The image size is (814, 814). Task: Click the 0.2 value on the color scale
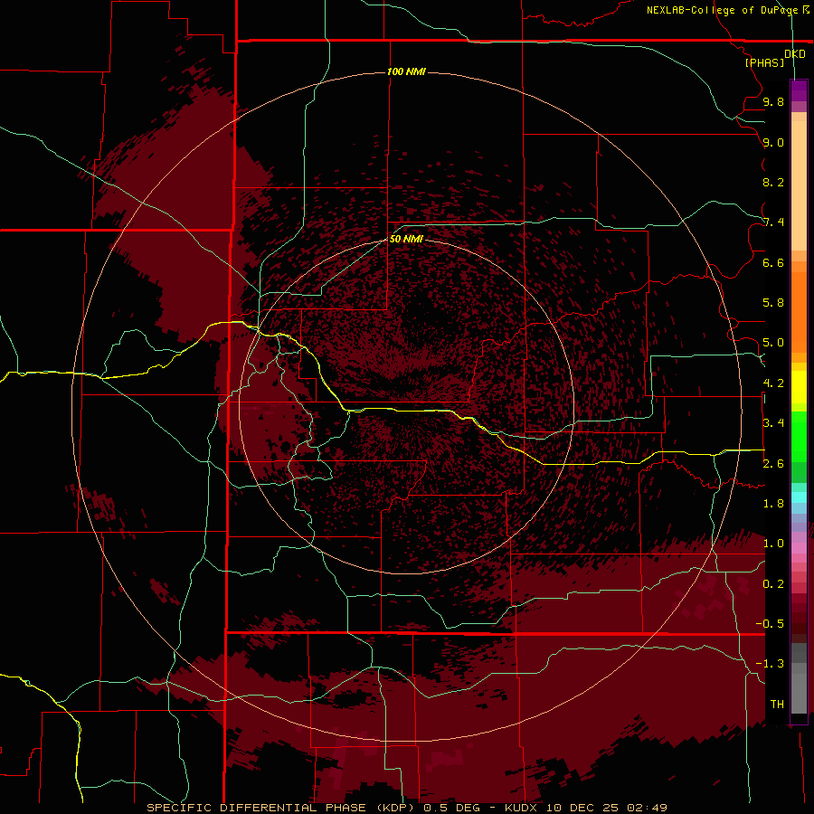(x=773, y=584)
